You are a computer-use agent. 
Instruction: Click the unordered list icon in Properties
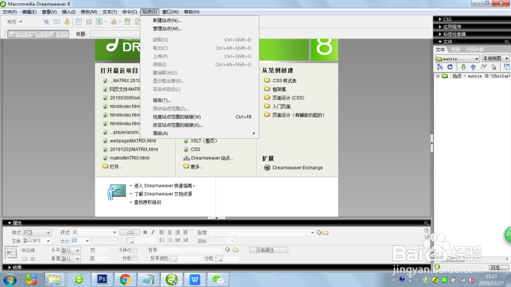coord(161,241)
